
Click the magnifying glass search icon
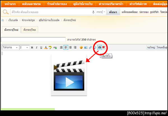6,12
